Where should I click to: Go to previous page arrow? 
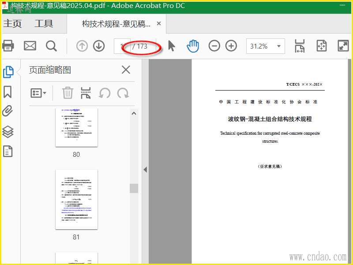pyautogui.click(x=82, y=46)
